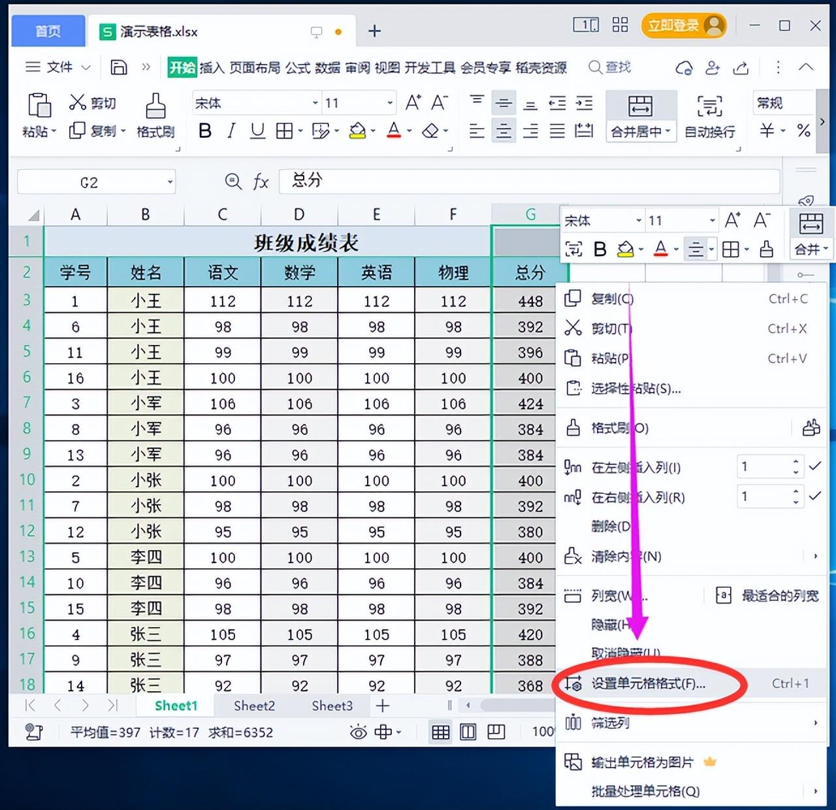Confirm insert column right checkmark

pyautogui.click(x=814, y=496)
